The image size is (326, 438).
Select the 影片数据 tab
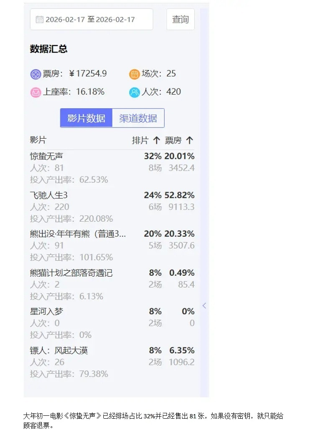pyautogui.click(x=86, y=118)
